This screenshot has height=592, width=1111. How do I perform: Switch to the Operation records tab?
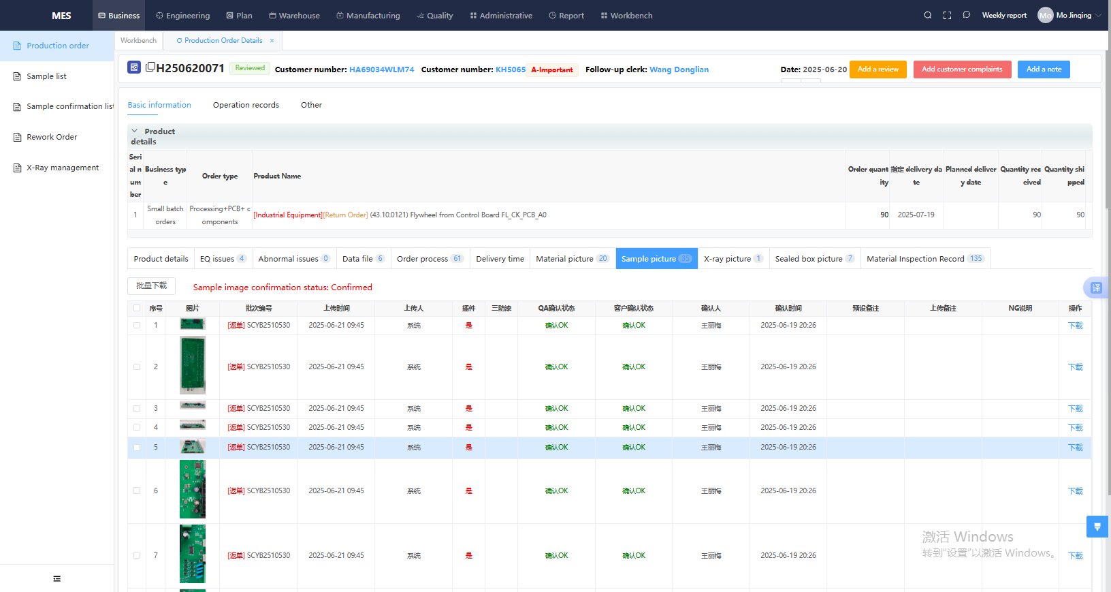(x=246, y=105)
